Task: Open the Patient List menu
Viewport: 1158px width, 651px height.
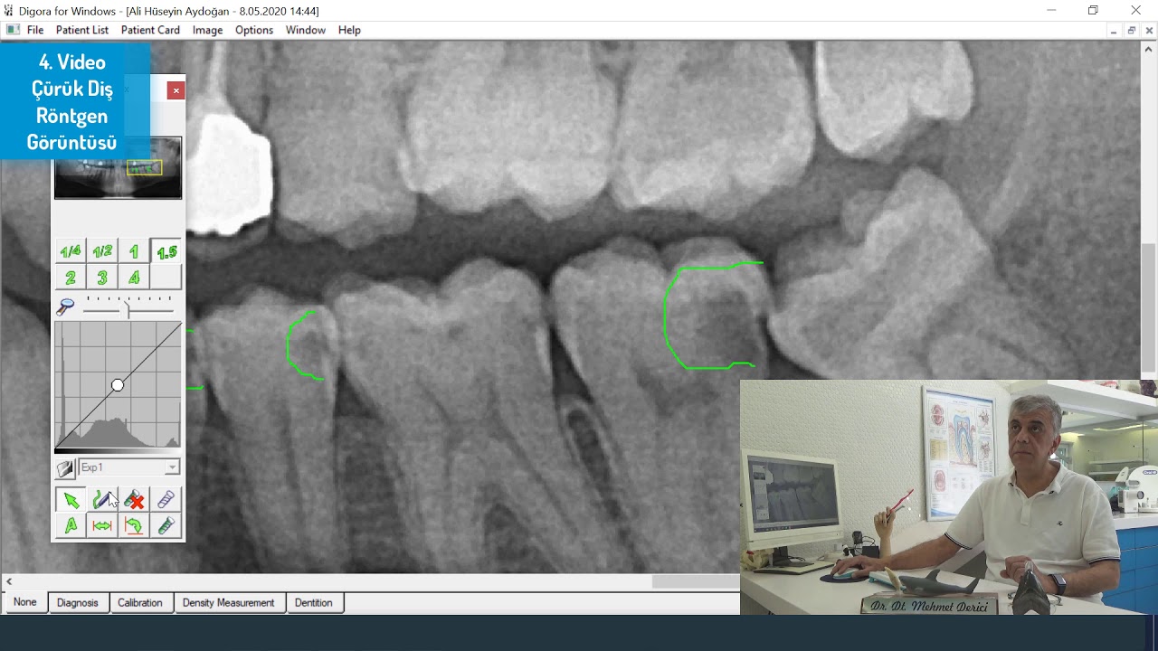Action: [x=82, y=30]
